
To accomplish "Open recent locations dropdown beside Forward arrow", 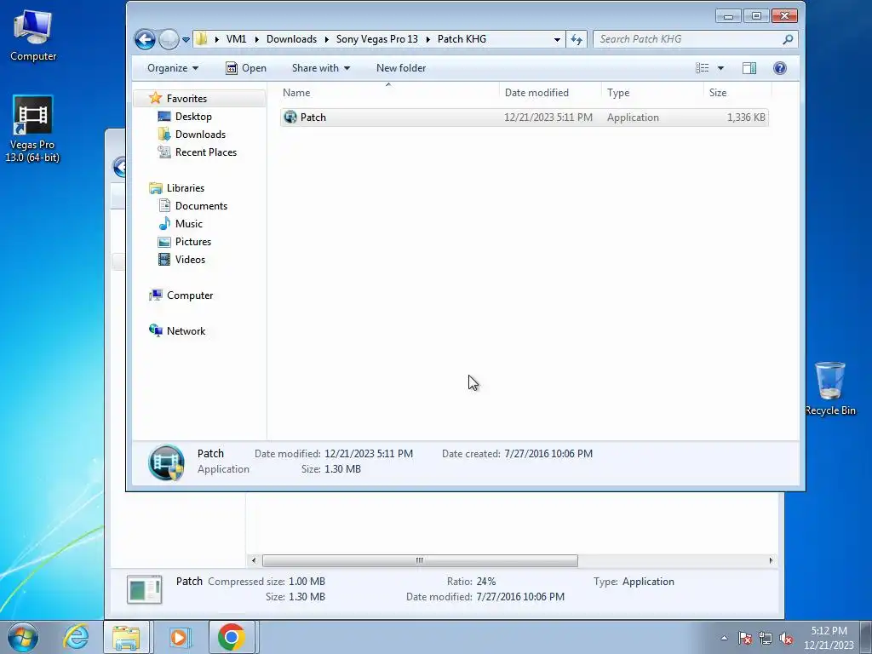I will pos(186,39).
